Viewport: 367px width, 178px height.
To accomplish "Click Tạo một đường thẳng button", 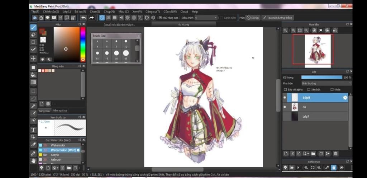I will (278, 18).
